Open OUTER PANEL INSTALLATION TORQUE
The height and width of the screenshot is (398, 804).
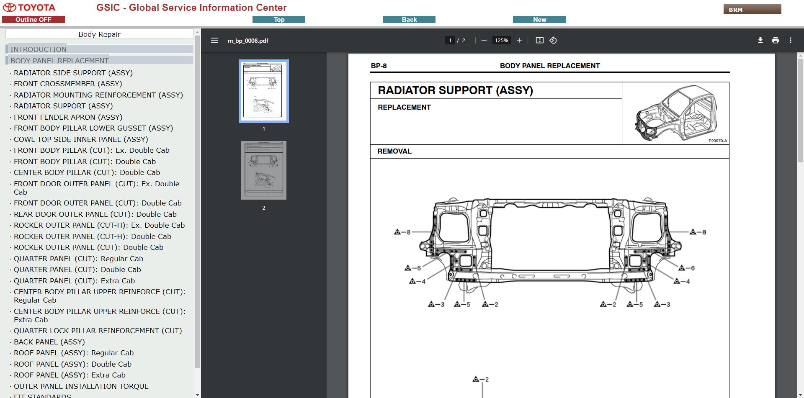pos(81,386)
